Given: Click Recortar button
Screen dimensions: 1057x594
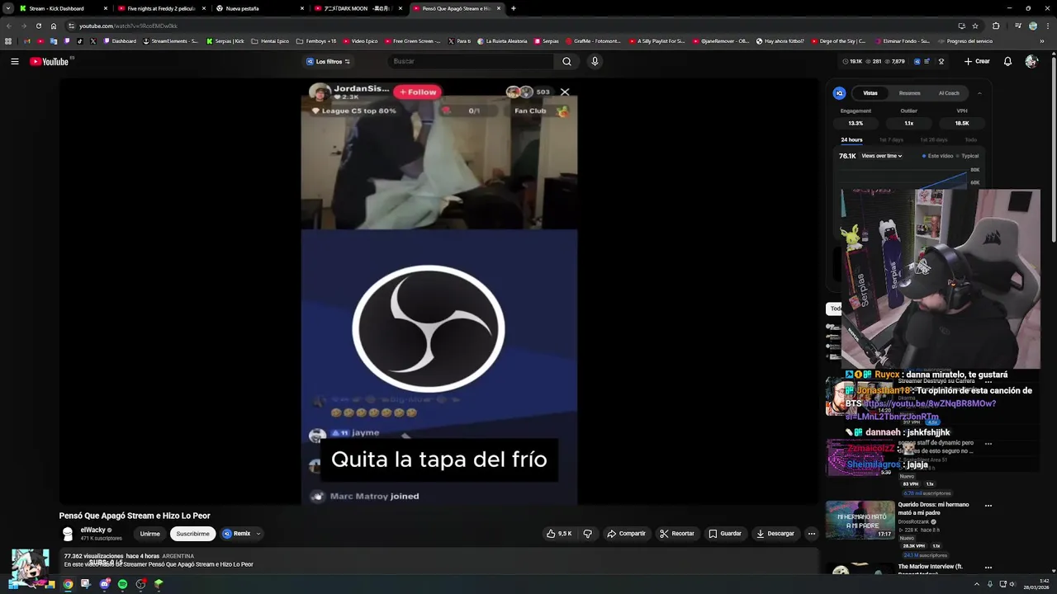Looking at the screenshot, I should click(x=677, y=534).
